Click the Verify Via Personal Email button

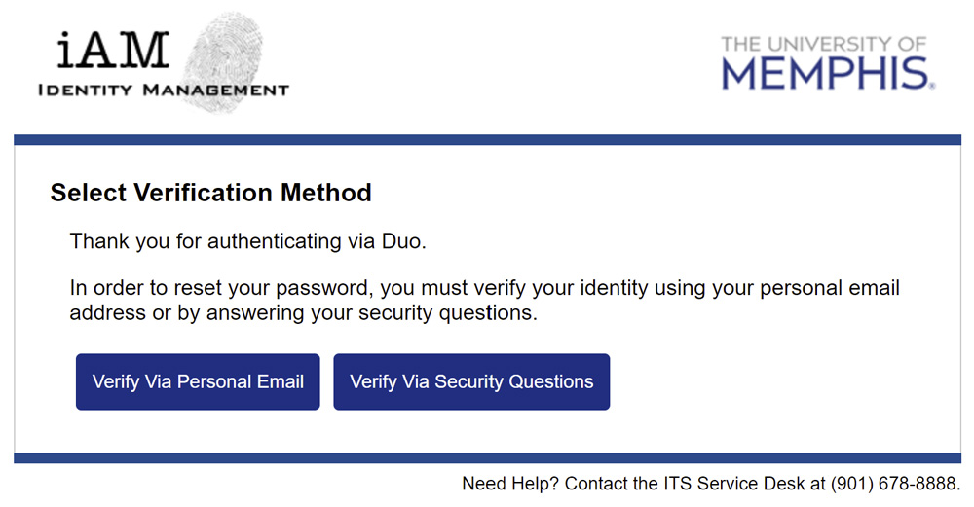click(x=198, y=381)
